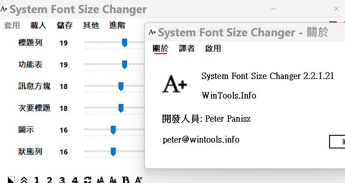Image resolution: width=345 pixels, height=183 pixels.
Task: Open the 套用 menu
Action: (12, 25)
